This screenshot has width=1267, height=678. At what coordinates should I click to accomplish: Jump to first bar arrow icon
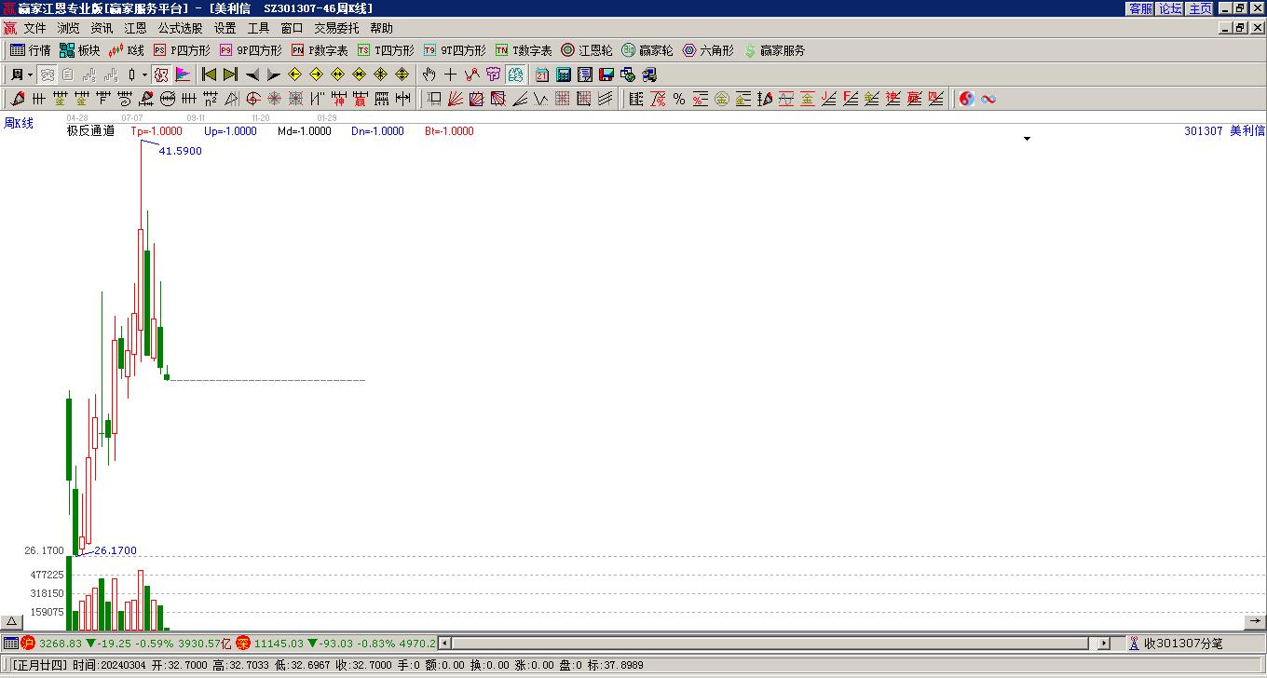pyautogui.click(x=209, y=75)
